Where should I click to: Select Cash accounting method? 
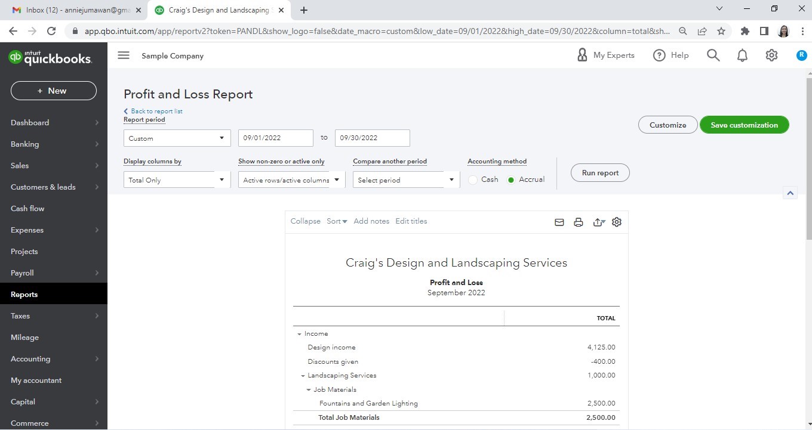pos(473,180)
